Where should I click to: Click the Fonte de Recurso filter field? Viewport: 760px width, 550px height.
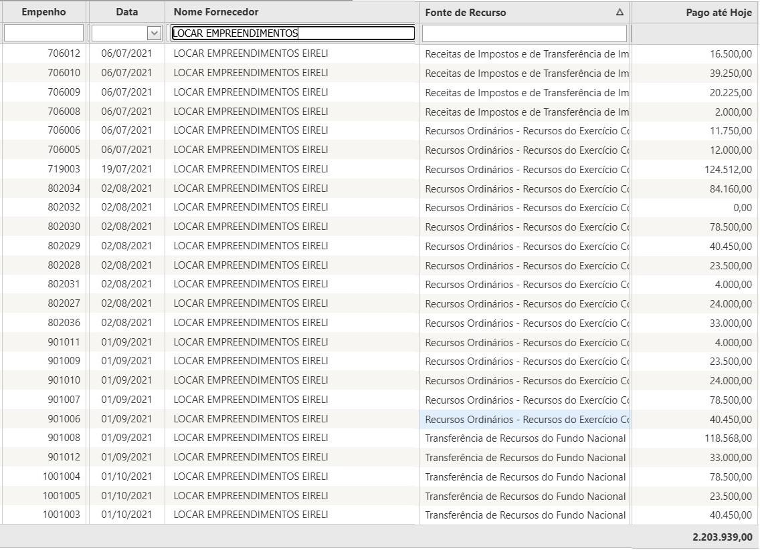525,33
